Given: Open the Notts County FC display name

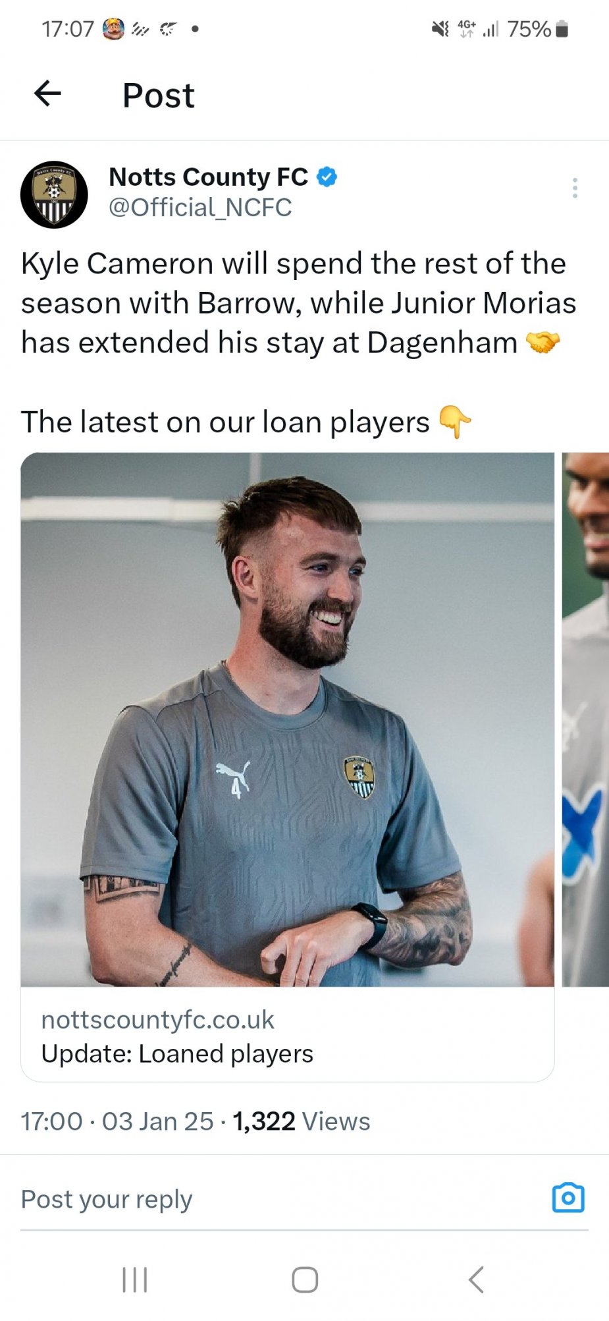Looking at the screenshot, I should 208,177.
